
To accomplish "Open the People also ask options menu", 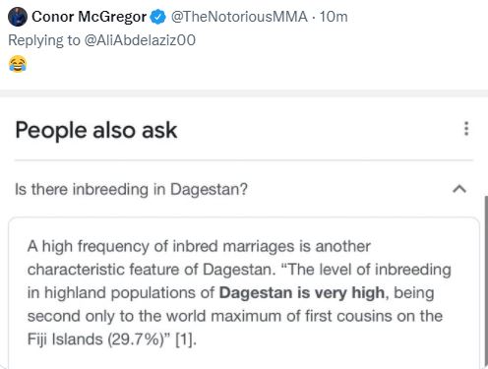I will point(466,129).
